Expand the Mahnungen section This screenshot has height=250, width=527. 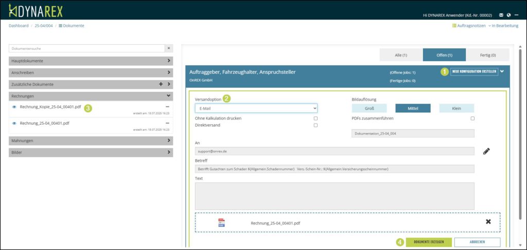pyautogui.click(x=92, y=140)
